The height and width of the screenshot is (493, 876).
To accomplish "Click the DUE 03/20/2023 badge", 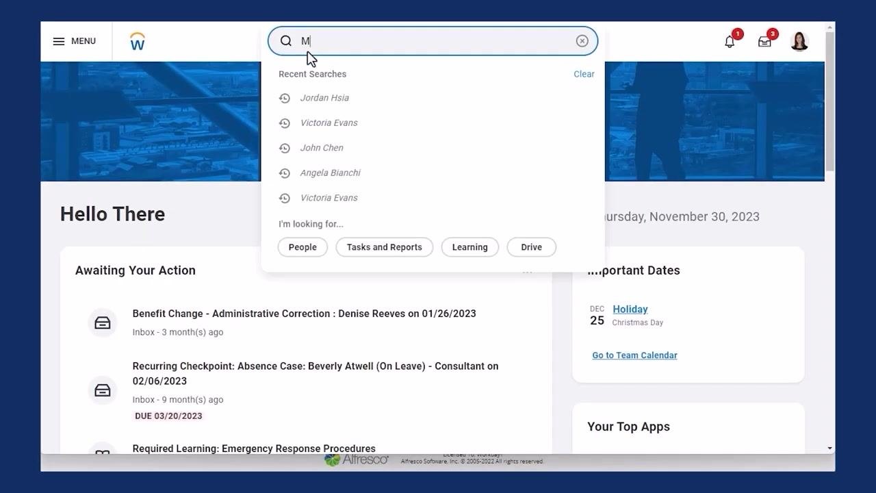I will (168, 416).
